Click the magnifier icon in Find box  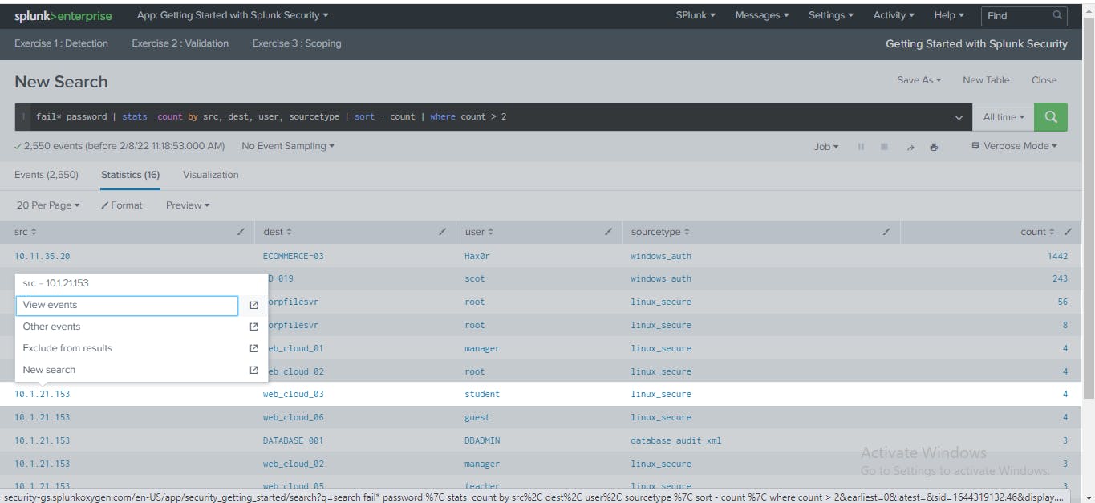tap(1058, 15)
